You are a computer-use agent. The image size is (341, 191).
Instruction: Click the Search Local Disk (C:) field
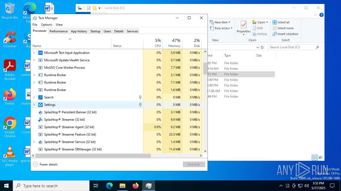point(294,47)
